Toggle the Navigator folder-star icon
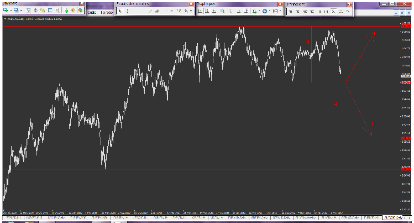 43,11
